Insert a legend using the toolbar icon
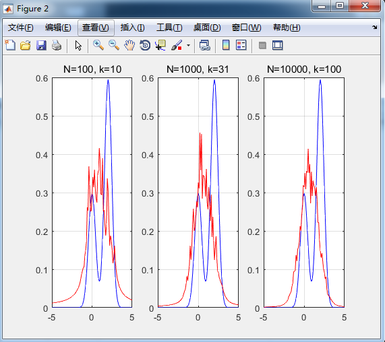 point(241,45)
